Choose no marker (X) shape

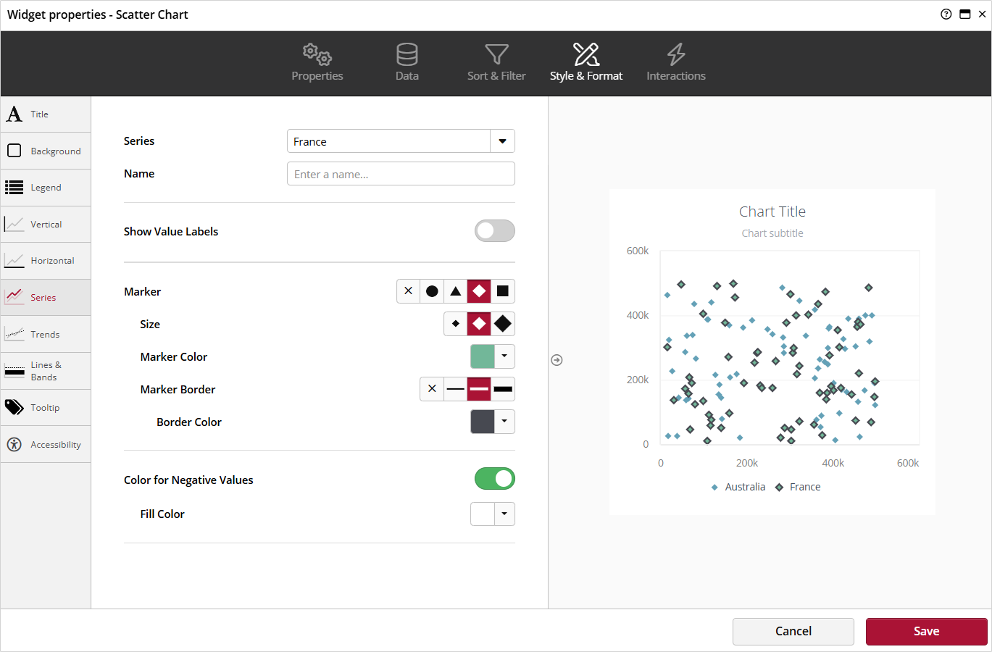click(409, 291)
